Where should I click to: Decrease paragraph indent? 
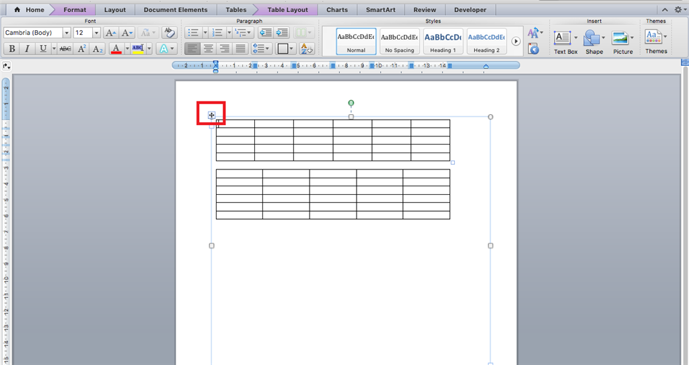(265, 33)
